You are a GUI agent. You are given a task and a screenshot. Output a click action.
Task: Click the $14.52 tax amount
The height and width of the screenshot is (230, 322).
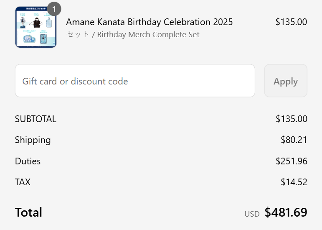294,182
